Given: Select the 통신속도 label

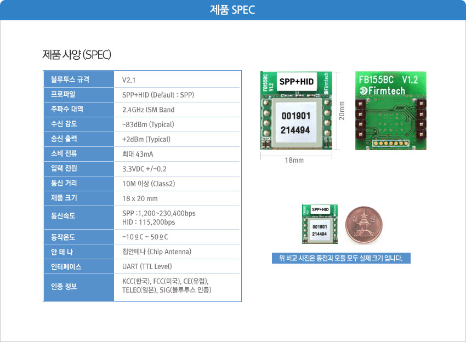Looking at the screenshot, I should point(63,216).
